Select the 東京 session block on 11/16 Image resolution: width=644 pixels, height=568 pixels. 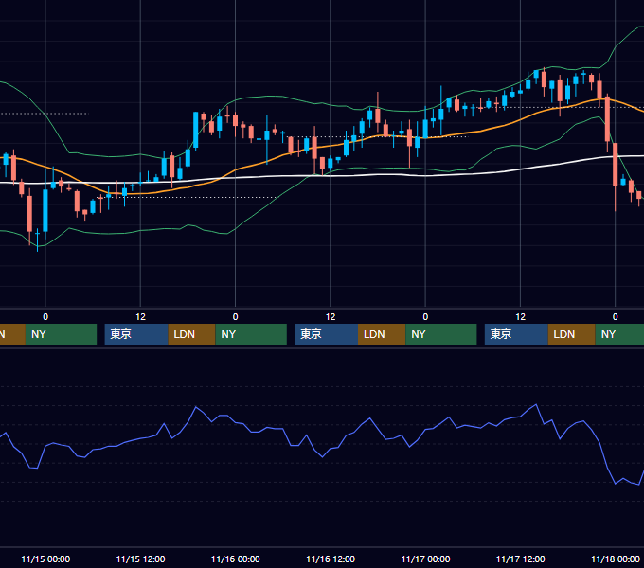[326, 334]
